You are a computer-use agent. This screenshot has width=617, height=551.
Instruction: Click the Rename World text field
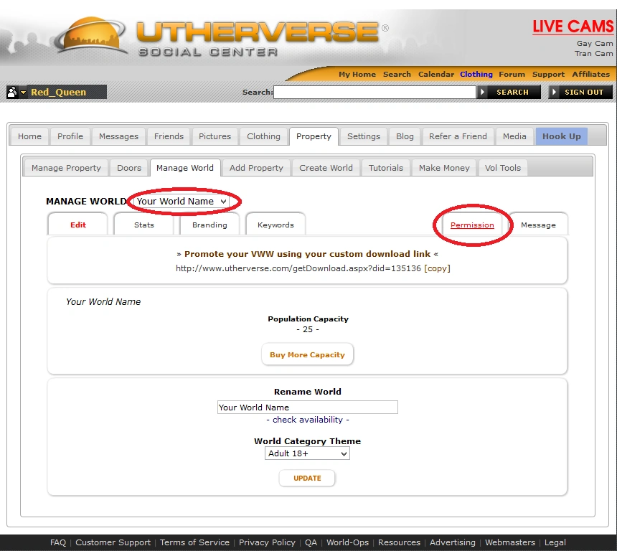(307, 407)
